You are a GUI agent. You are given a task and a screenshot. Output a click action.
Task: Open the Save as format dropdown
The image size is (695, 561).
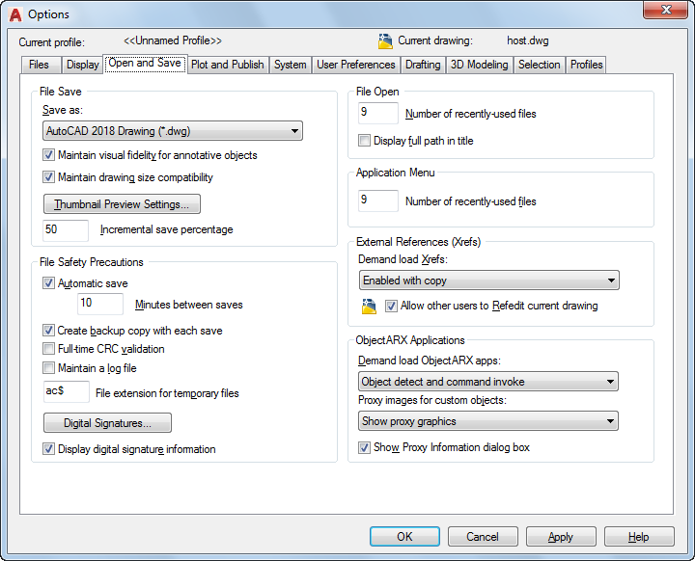tap(173, 131)
